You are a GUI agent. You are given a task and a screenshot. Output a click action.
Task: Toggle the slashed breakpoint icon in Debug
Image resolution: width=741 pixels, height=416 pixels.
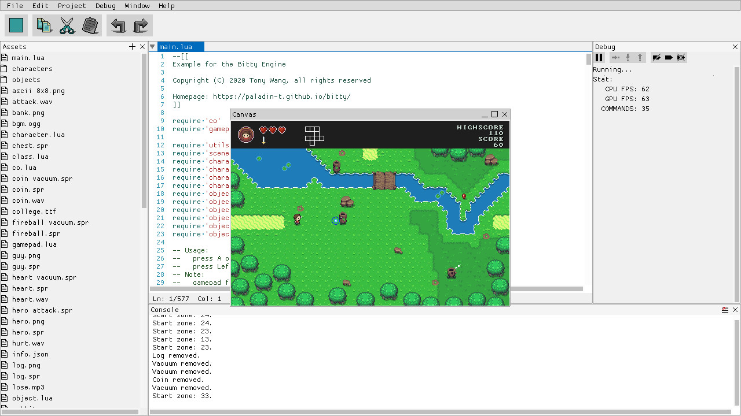[656, 57]
